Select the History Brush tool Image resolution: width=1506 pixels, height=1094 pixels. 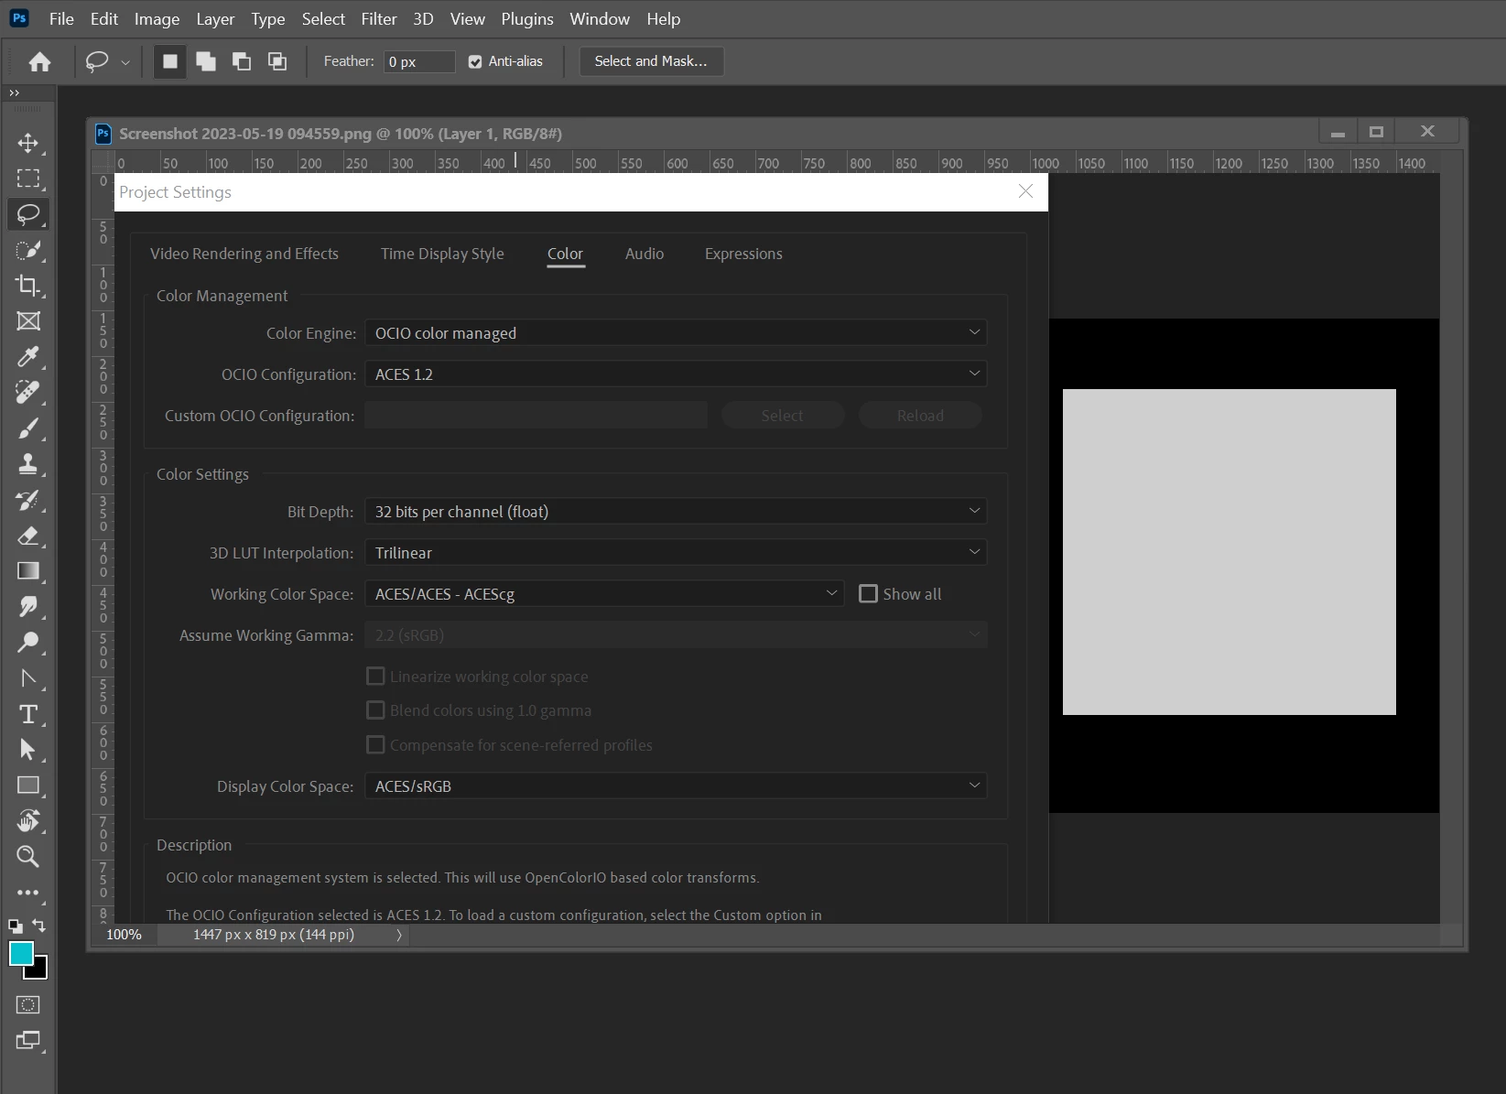tap(28, 500)
